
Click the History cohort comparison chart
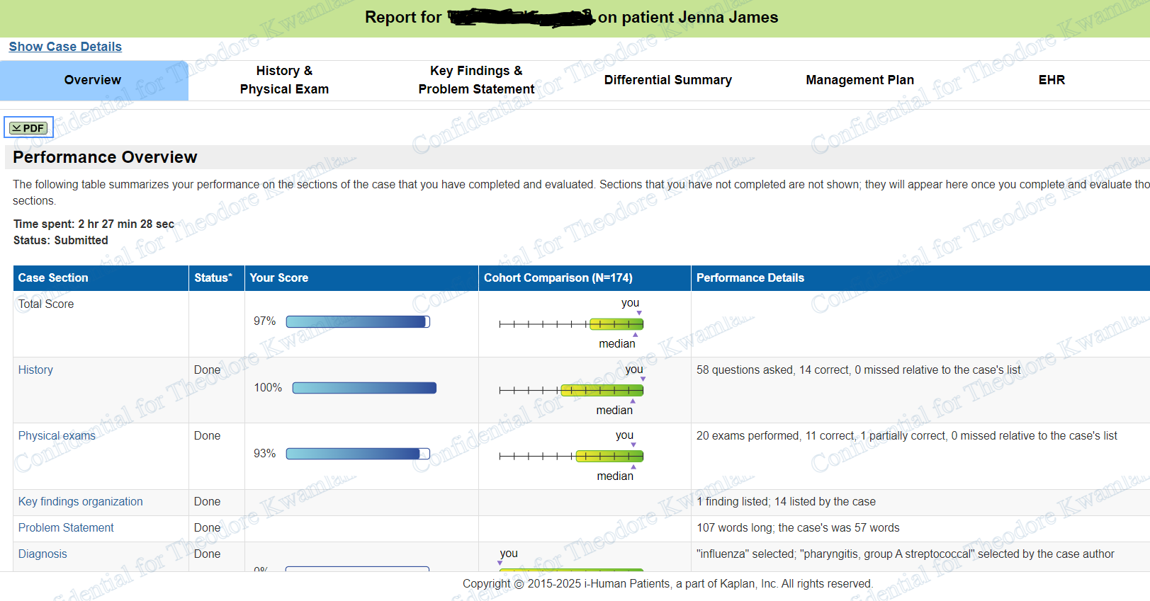[x=571, y=390]
